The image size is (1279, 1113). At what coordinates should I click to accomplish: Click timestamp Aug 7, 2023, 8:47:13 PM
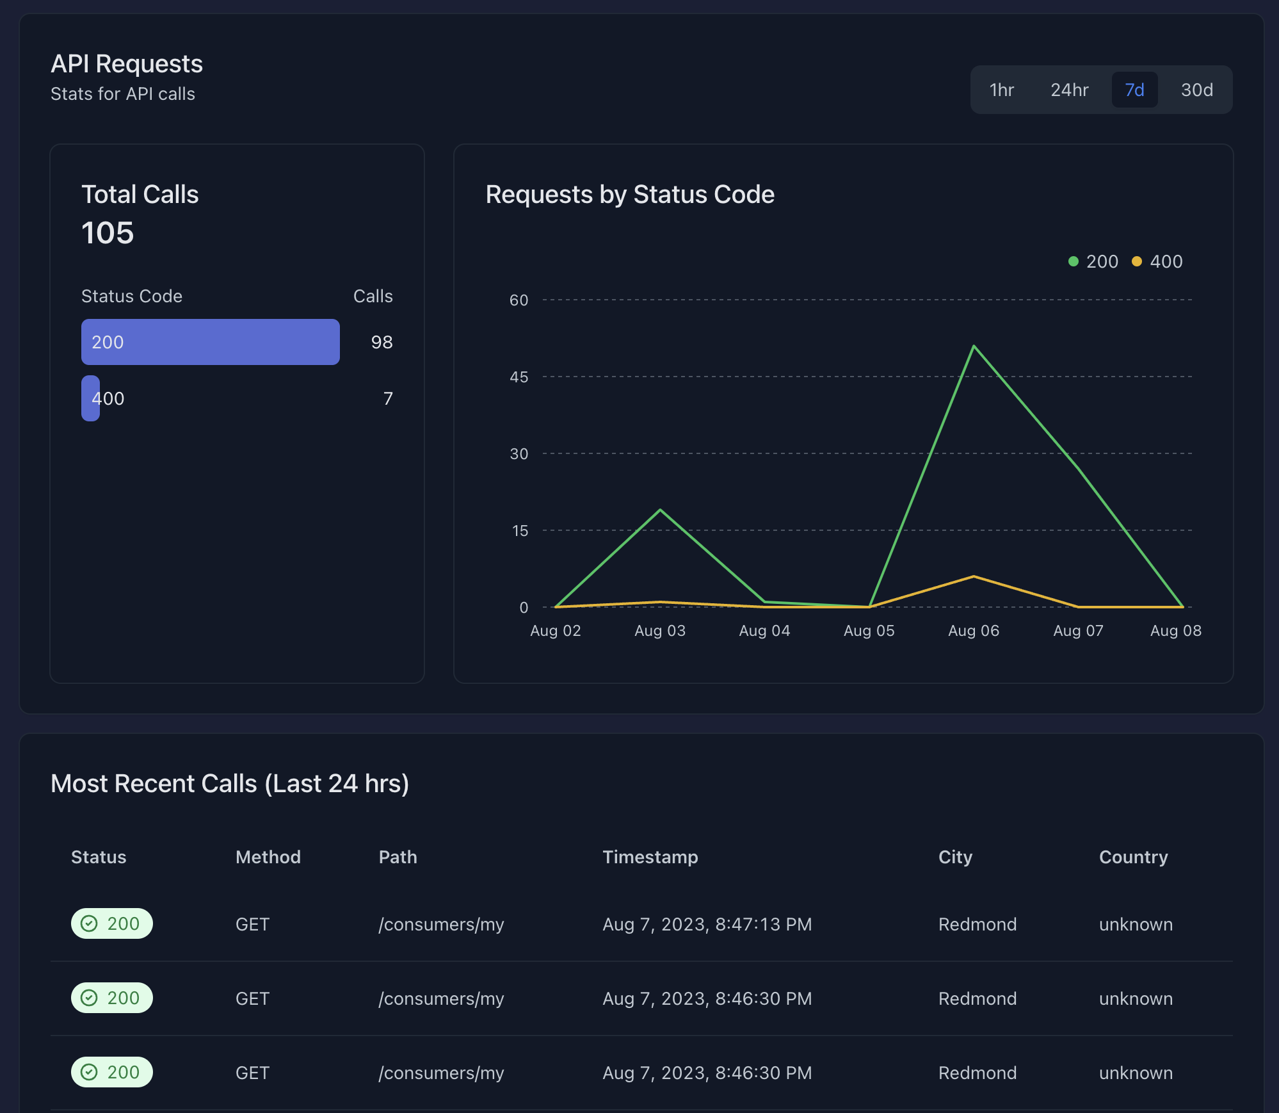pos(707,924)
